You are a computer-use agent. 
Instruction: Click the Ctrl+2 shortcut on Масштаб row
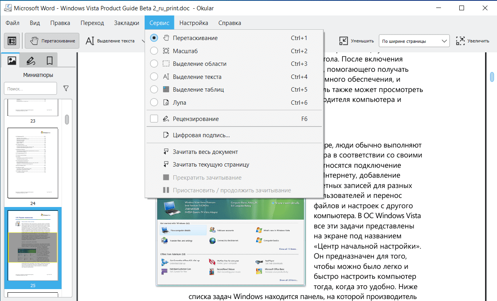point(299,51)
